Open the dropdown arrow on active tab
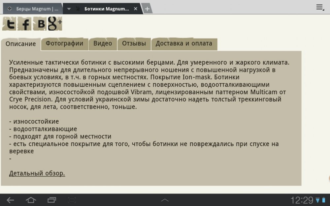 pyautogui.click(x=69, y=9)
